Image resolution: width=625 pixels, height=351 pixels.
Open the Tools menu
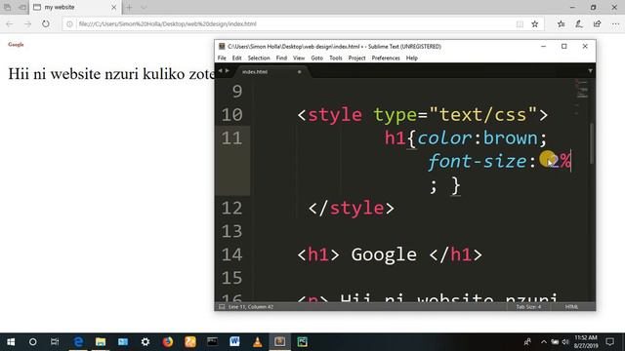point(336,58)
